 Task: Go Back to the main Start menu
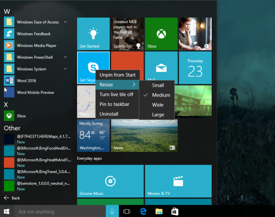point(12,198)
